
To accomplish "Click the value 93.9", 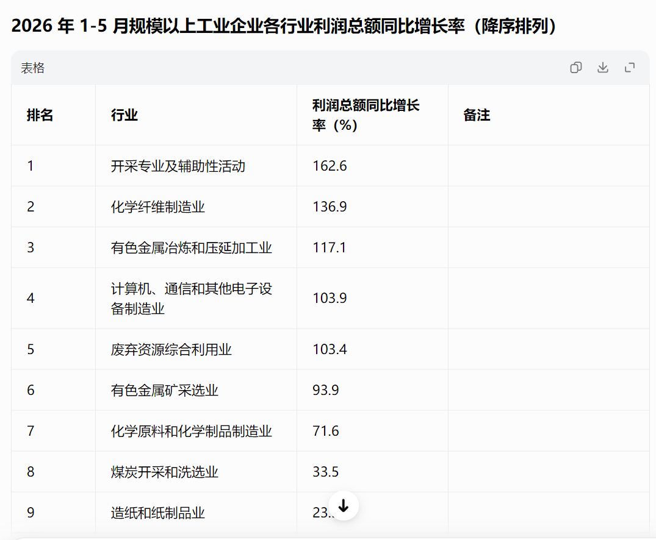I will click(x=325, y=390).
